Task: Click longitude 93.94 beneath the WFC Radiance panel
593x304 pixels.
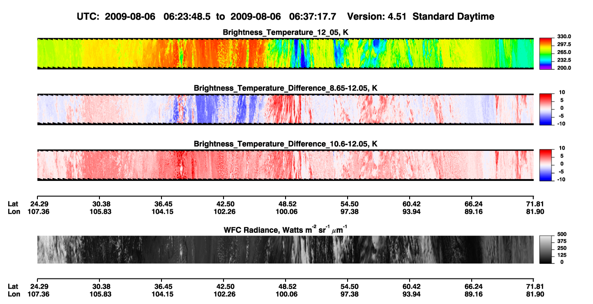Action: 411,294
